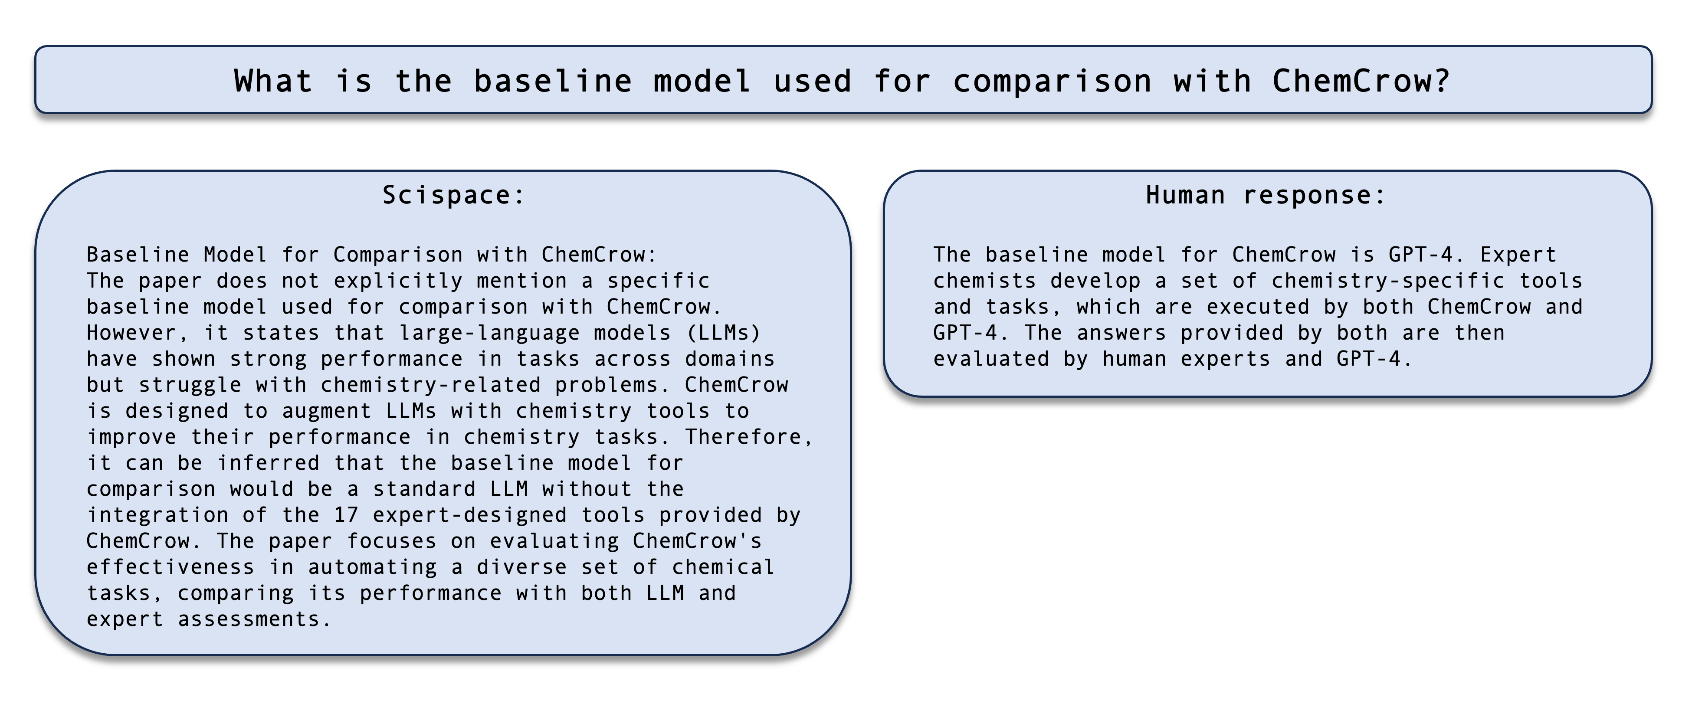Click the phrase "chemistry-specific" in the human response
Image resolution: width=1692 pixels, height=704 pixels.
(1388, 281)
